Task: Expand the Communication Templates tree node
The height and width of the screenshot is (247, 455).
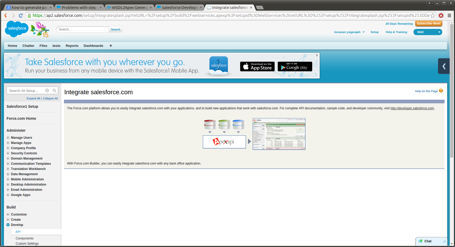Action: coord(8,164)
